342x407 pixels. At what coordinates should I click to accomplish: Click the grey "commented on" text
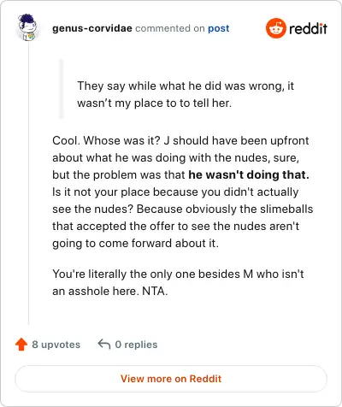[170, 28]
